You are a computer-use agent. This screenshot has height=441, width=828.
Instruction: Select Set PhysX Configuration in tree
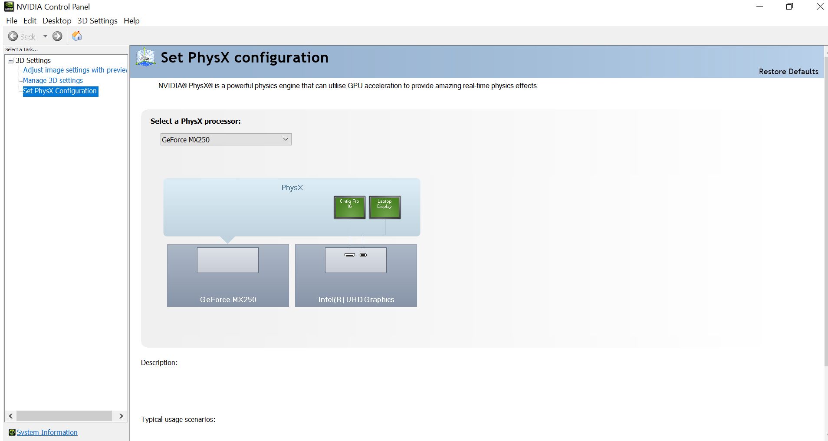pyautogui.click(x=60, y=91)
